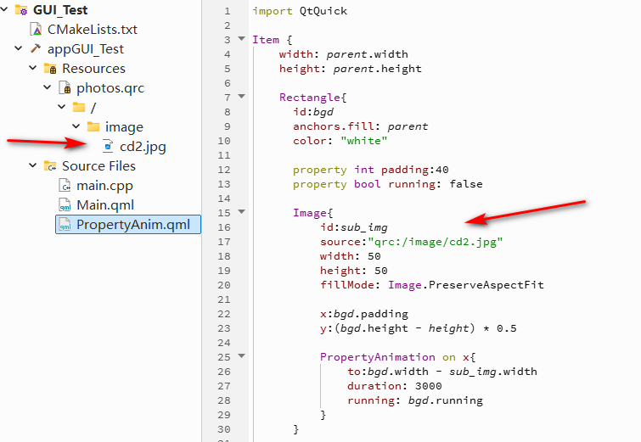Open main.cpp from the tree
641x442 pixels.
(104, 186)
